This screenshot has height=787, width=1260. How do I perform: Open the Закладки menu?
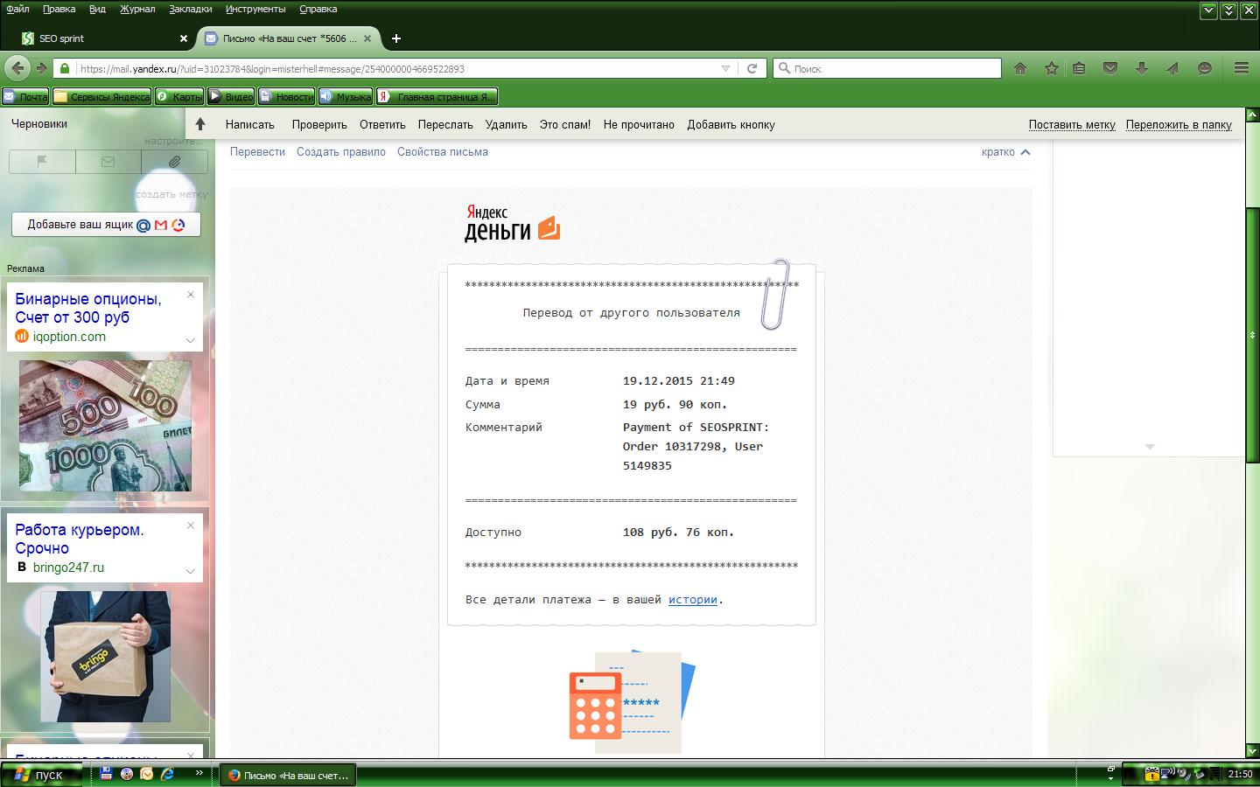[x=190, y=9]
